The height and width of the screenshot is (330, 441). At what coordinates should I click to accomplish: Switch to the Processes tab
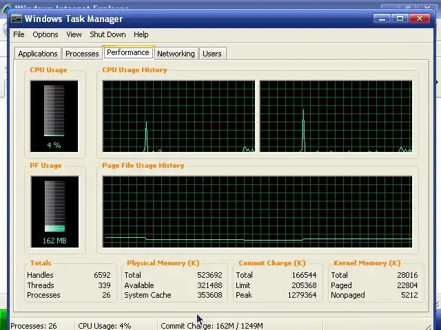coord(82,54)
